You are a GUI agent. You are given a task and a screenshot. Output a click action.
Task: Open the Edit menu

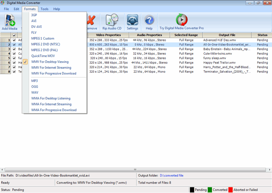[x=16, y=9]
